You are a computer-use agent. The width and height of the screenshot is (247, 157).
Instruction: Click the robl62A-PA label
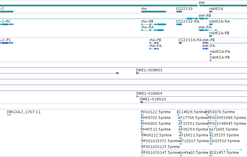[220, 52]
